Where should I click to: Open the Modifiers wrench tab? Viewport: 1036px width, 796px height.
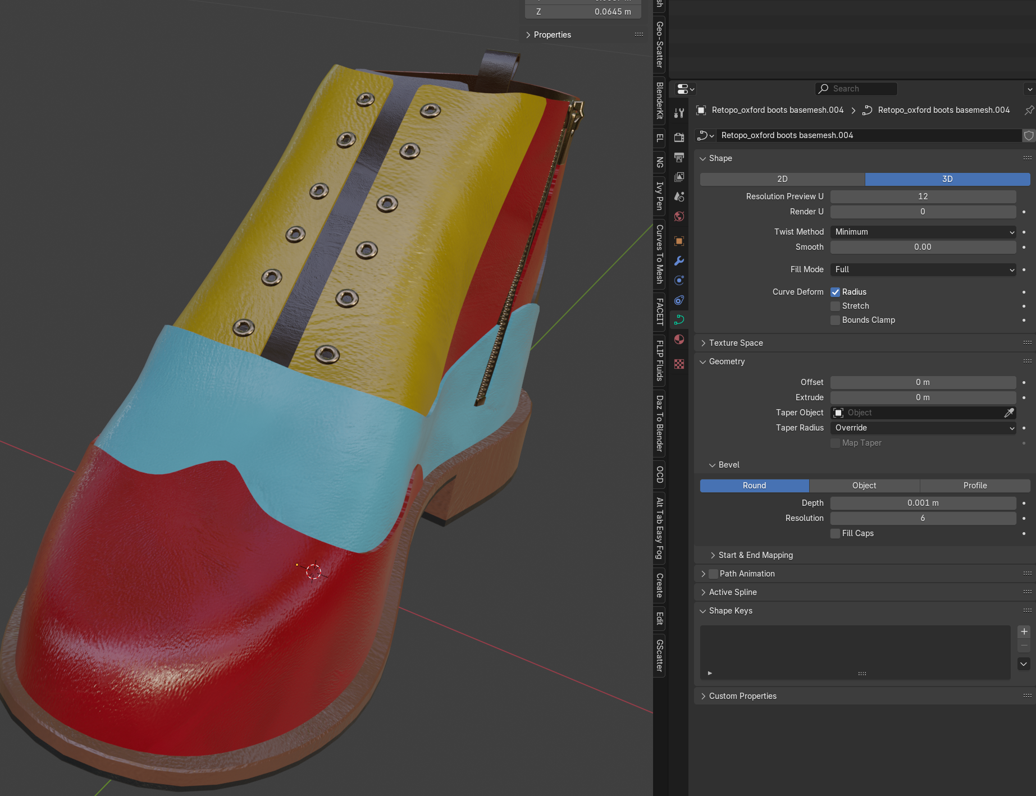pos(679,260)
